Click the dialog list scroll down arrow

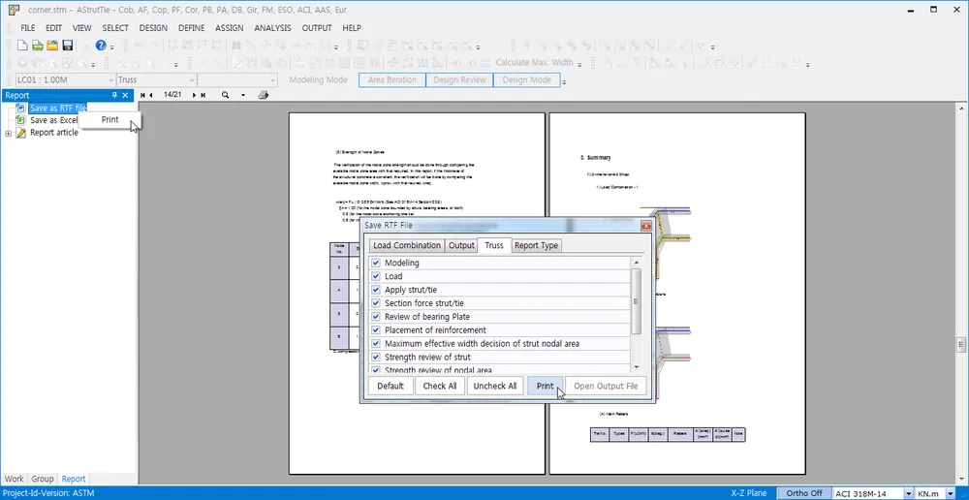coord(636,366)
